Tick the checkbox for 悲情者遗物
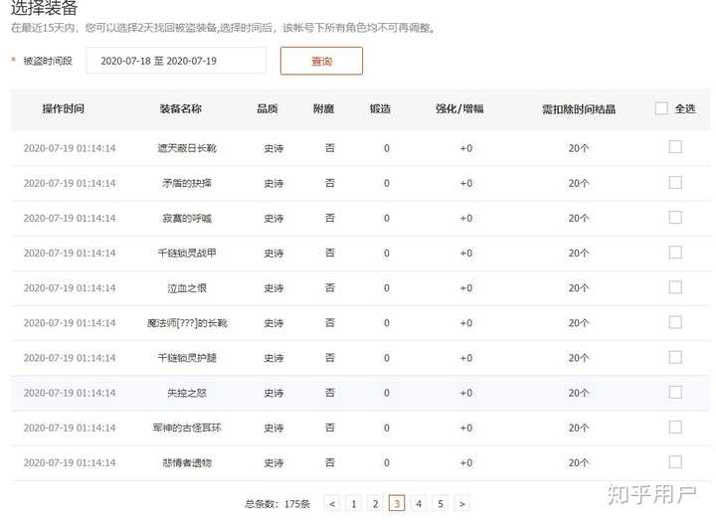 pyautogui.click(x=675, y=462)
